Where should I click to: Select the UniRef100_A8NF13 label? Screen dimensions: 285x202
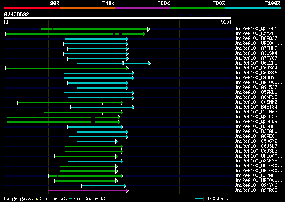click(x=256, y=97)
